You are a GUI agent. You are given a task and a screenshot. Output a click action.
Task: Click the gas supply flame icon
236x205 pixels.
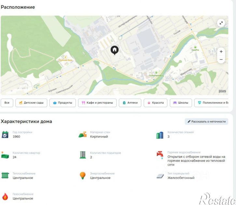[x=5, y=196]
